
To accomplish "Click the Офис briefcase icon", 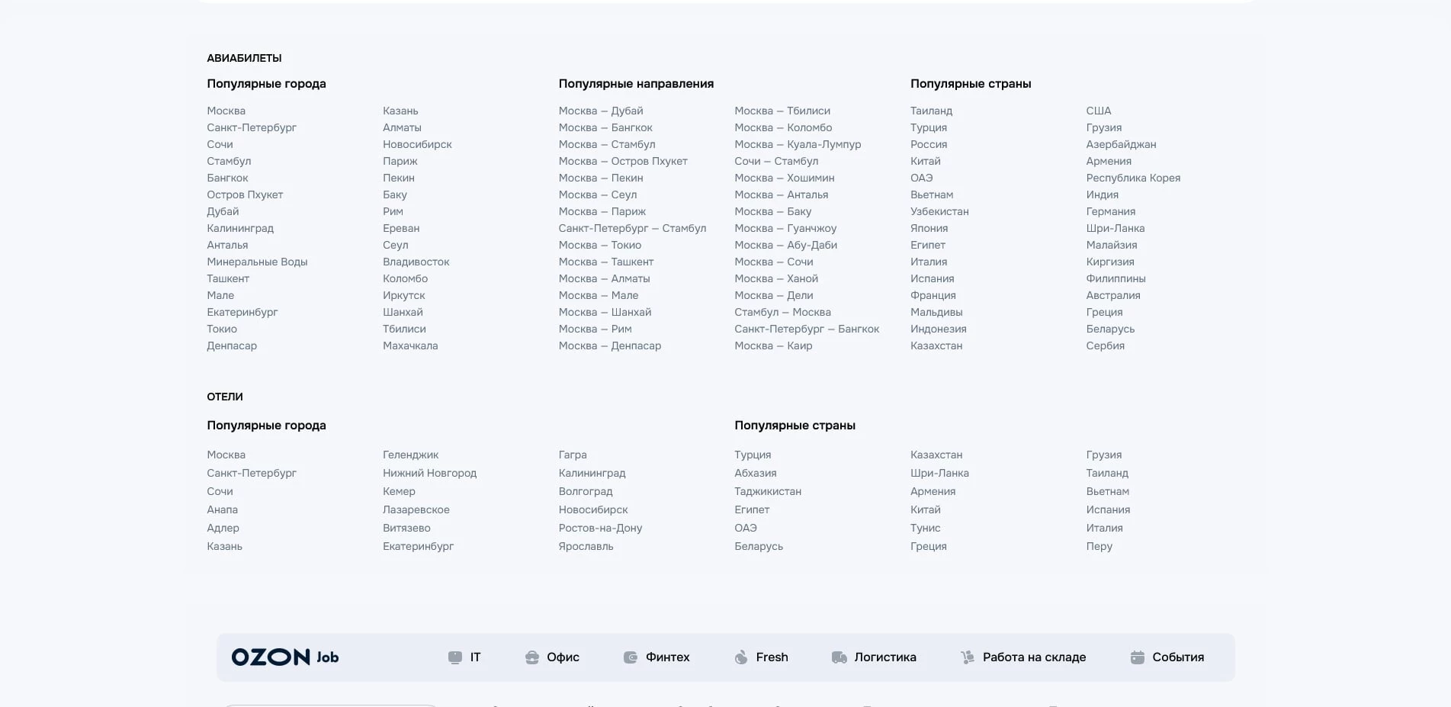I will [x=532, y=657].
